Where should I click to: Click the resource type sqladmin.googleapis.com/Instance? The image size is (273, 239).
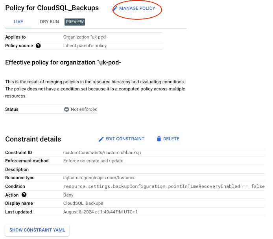pyautogui.click(x=99, y=178)
